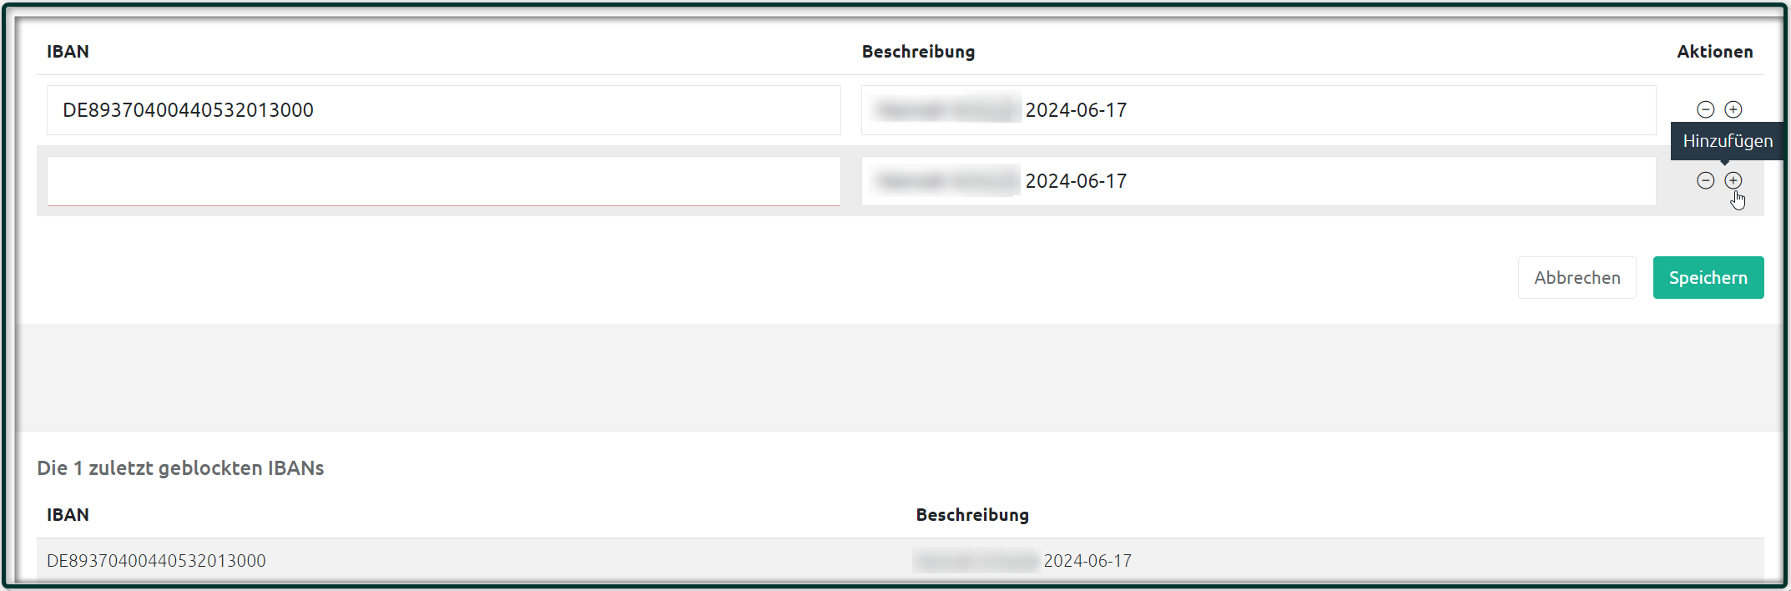
Task: Edit the first row's Beschreibung field
Action: (1259, 110)
